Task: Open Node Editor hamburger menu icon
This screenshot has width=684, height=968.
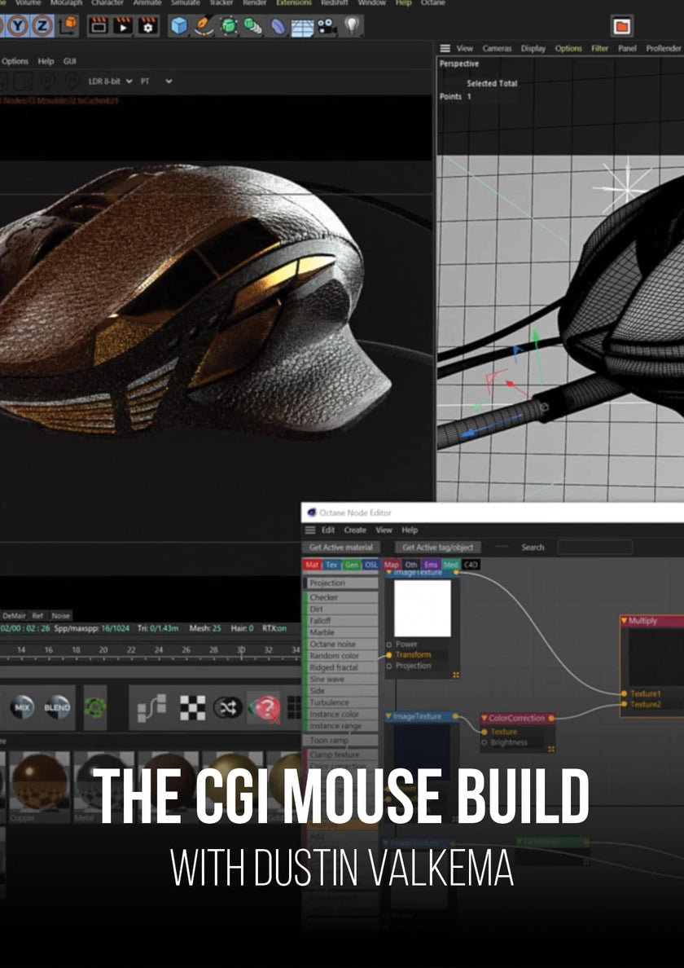Action: [x=310, y=530]
